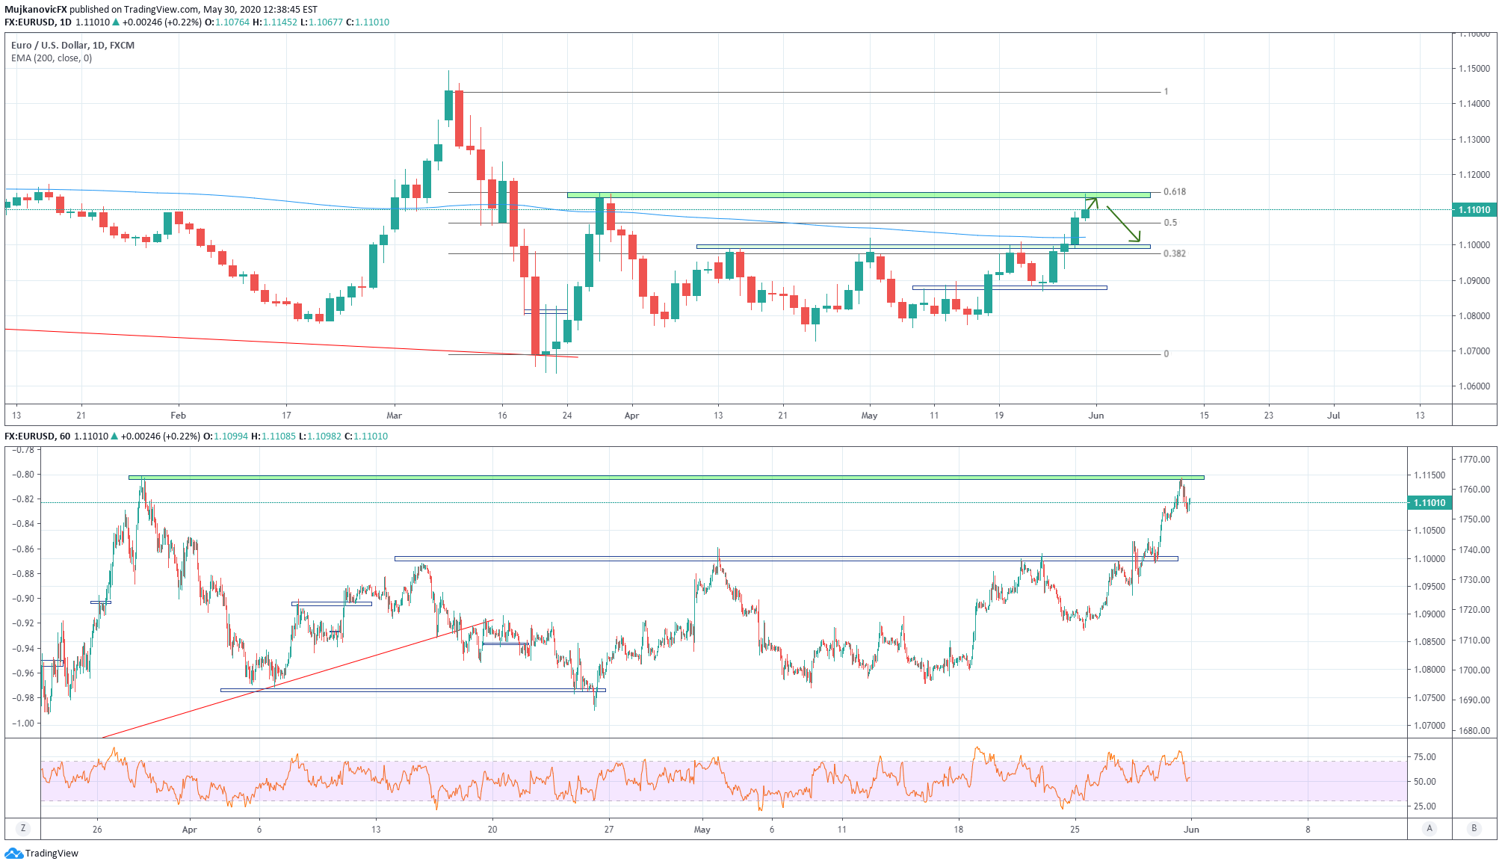Click the 0.5 Fibonacci level label

coord(1170,223)
